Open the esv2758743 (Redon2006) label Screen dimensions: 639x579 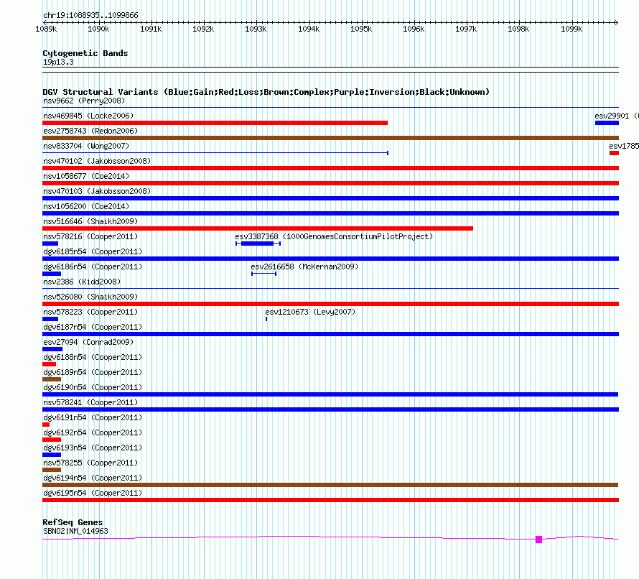90,131
